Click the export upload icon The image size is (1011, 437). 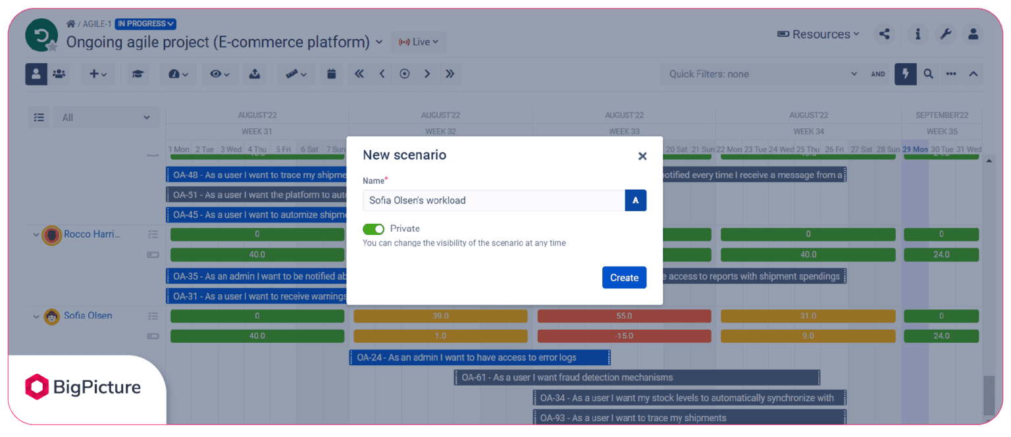[255, 74]
